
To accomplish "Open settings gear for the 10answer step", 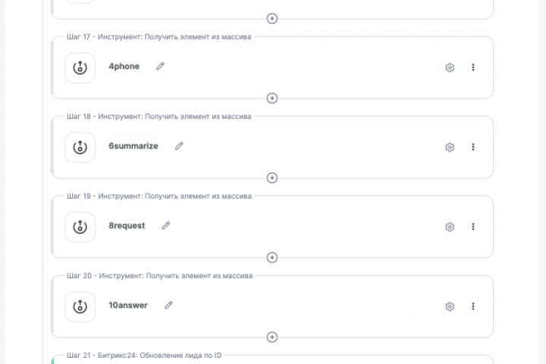I will [450, 306].
